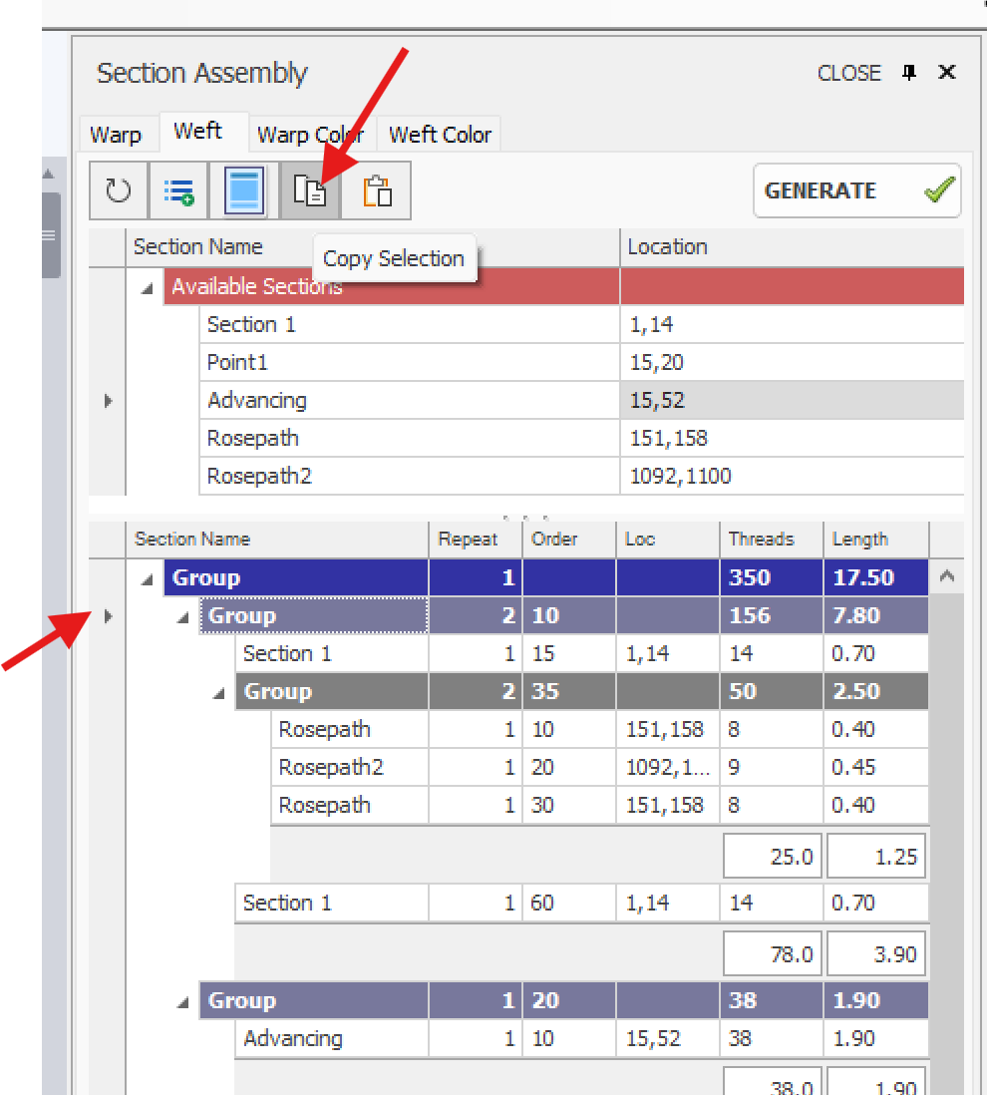Switch to the Warp tab
This screenshot has height=1095, width=987.
point(116,135)
